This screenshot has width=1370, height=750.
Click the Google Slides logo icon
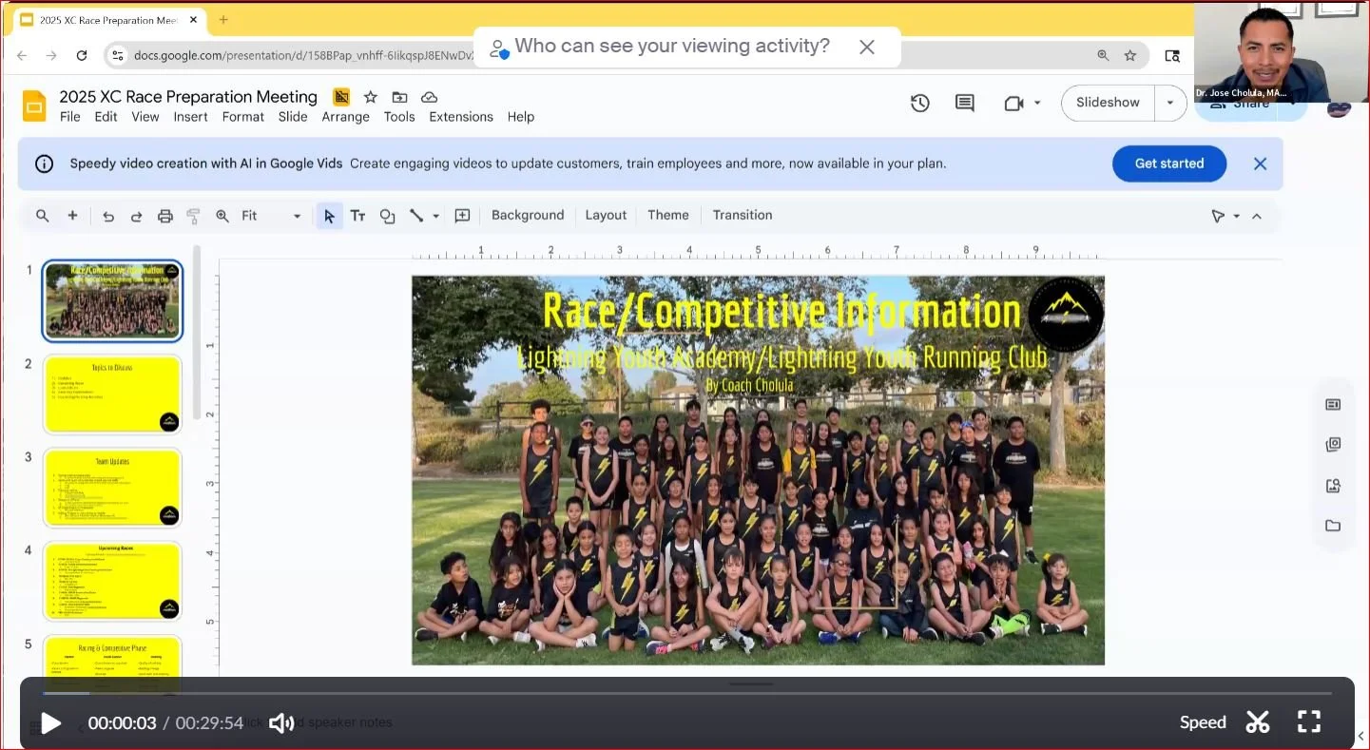[x=34, y=106]
